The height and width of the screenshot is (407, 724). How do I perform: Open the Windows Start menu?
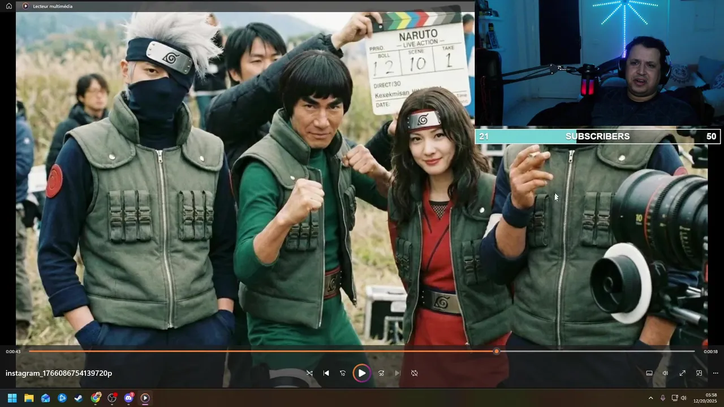(12, 398)
